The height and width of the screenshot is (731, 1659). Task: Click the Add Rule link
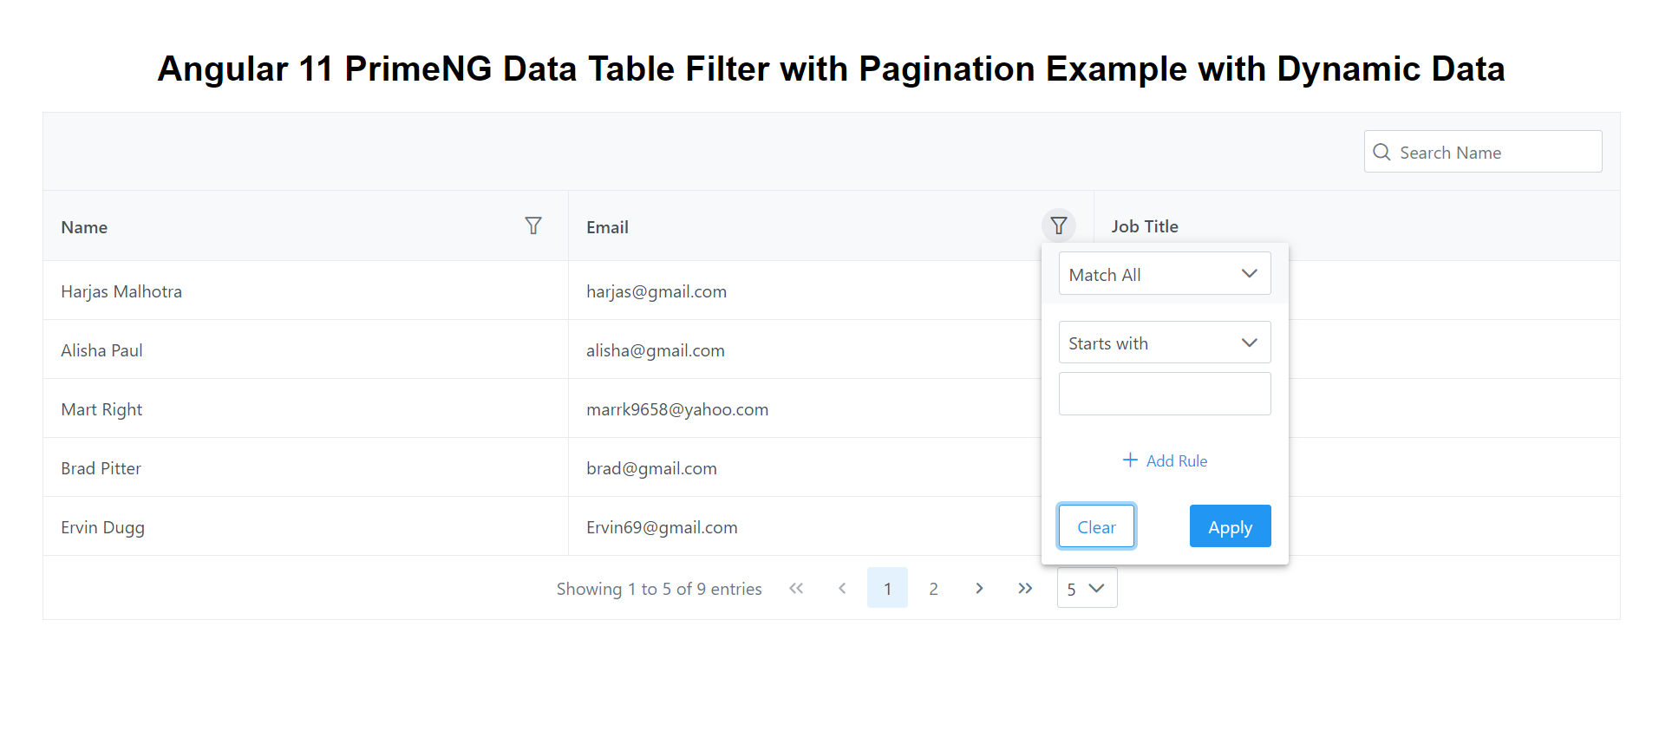[x=1177, y=460]
